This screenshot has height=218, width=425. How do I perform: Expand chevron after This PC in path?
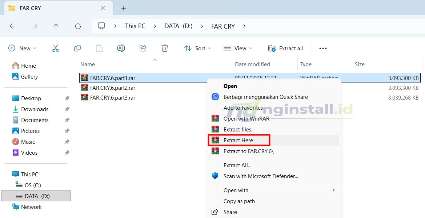point(155,26)
